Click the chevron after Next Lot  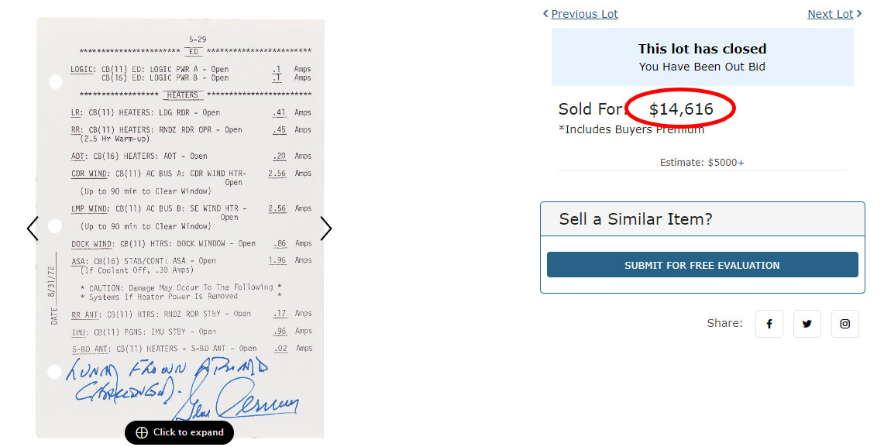tap(859, 14)
